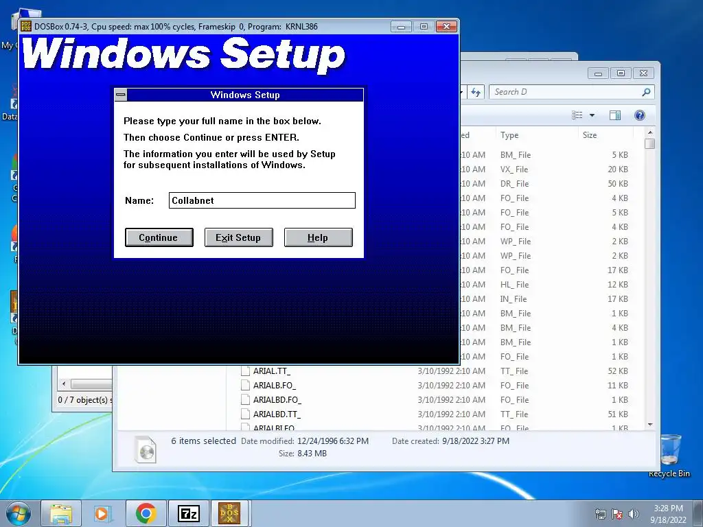Viewport: 703px width, 527px height.
Task: Open Help in the Windows Setup dialog
Action: point(319,237)
